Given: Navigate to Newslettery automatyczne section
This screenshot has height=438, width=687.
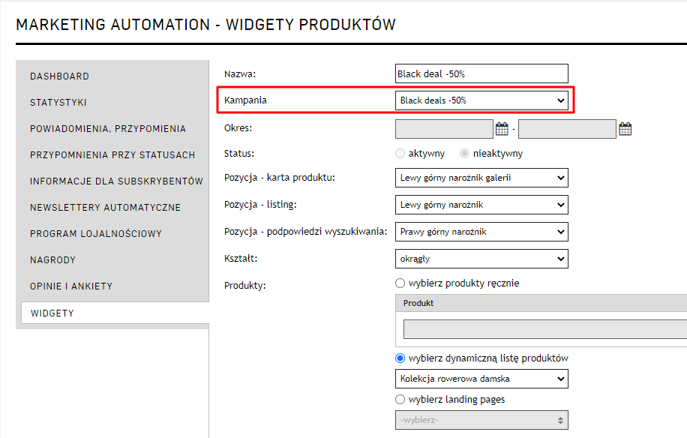Looking at the screenshot, I should (105, 208).
